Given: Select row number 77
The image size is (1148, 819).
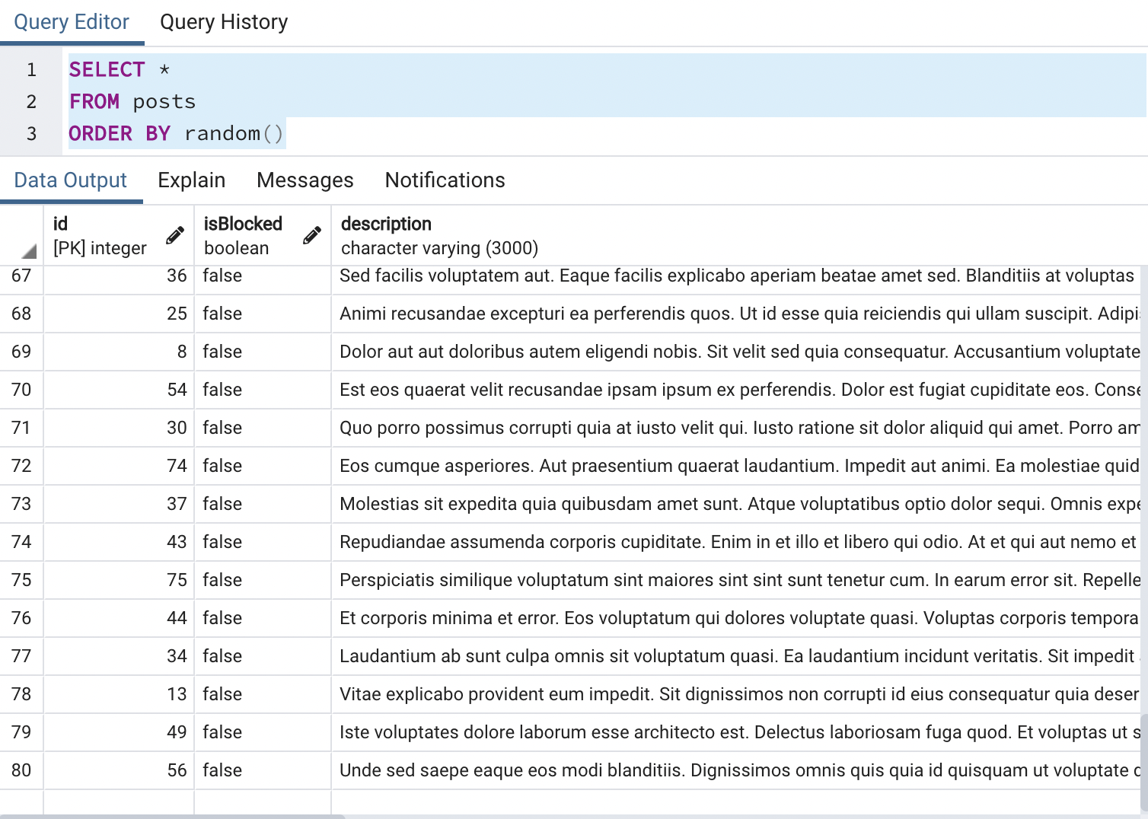Looking at the screenshot, I should (21, 656).
